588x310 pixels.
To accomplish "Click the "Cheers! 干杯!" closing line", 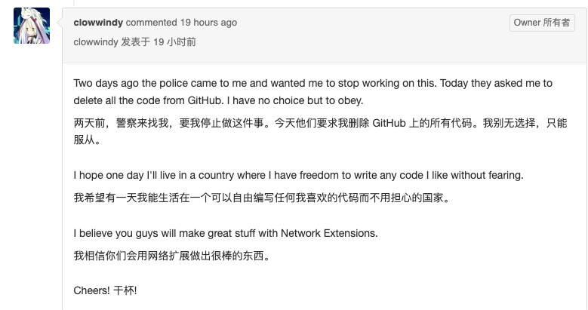I will point(105,290).
